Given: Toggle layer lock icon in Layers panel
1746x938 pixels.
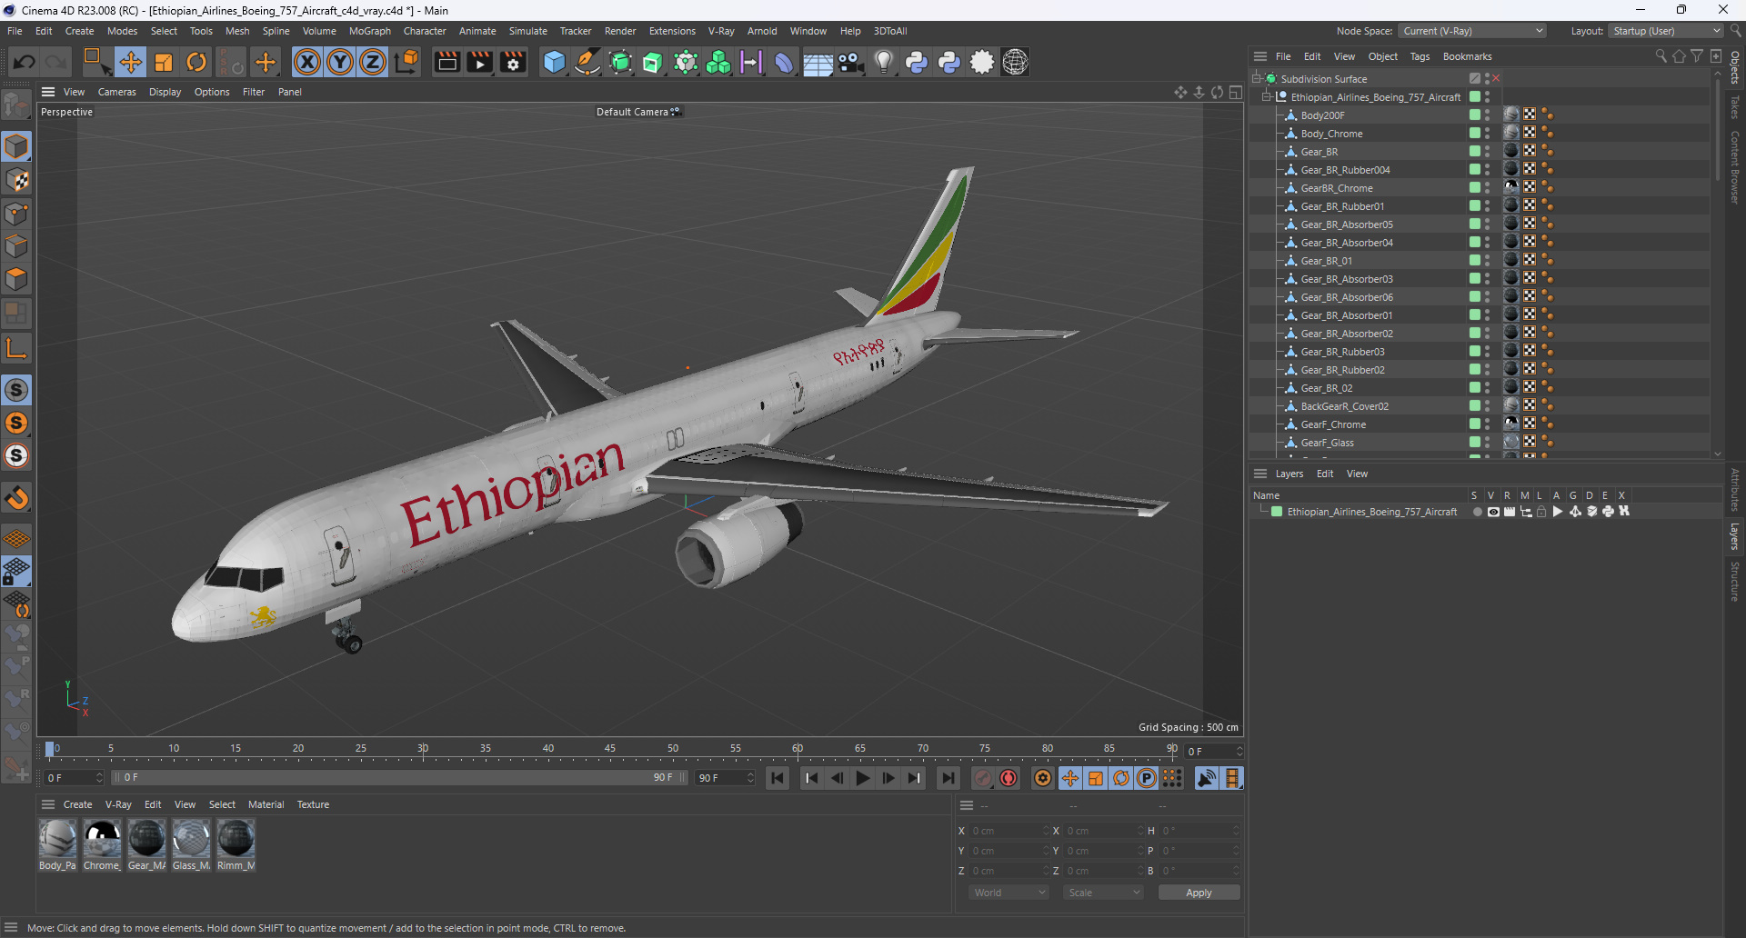Looking at the screenshot, I should click(1541, 512).
